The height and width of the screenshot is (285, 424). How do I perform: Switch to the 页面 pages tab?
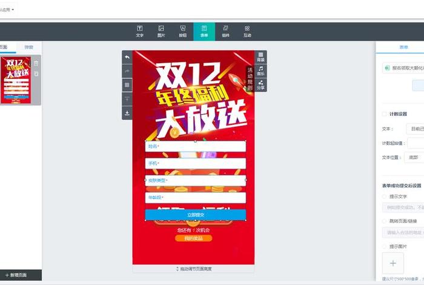coord(4,47)
